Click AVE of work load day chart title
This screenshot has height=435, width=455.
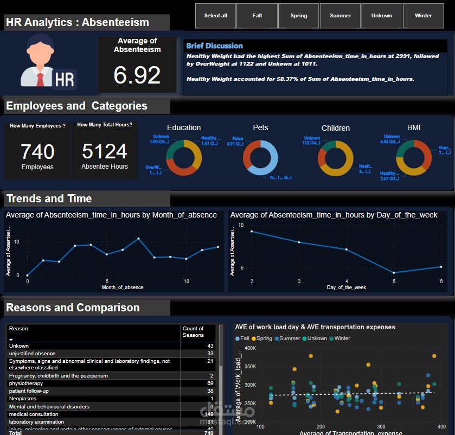(315, 327)
